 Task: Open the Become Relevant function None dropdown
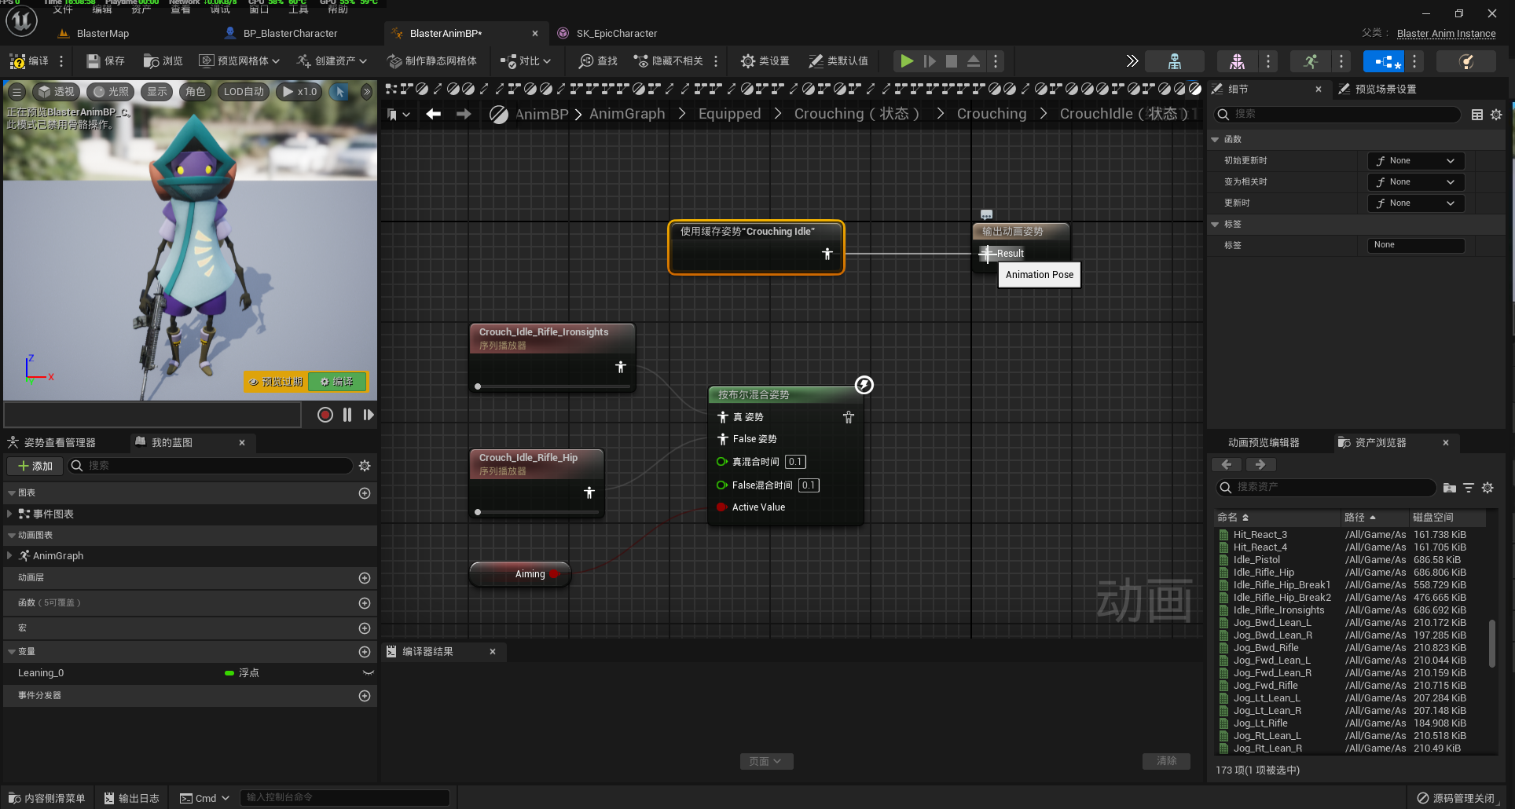tap(1416, 182)
